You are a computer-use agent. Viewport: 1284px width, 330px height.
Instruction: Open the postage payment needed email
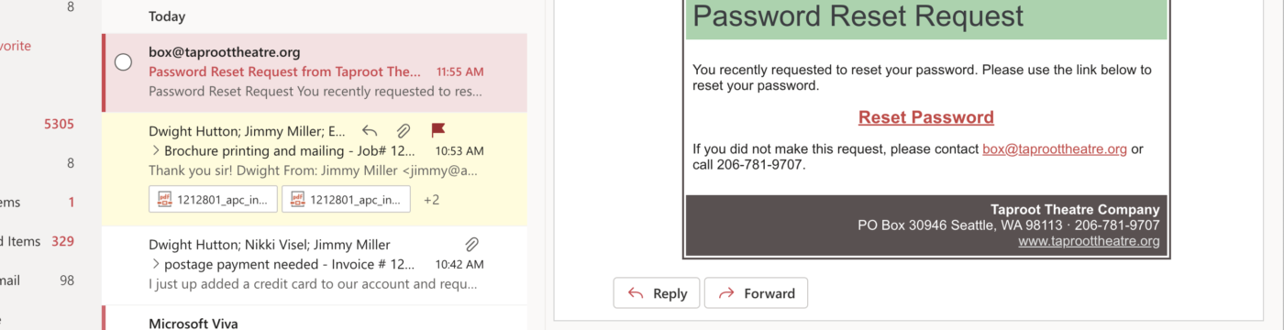[315, 265]
